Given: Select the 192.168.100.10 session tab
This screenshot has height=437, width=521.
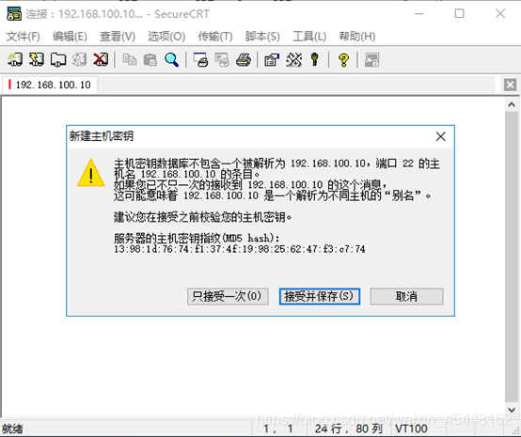Looking at the screenshot, I should pos(50,85).
